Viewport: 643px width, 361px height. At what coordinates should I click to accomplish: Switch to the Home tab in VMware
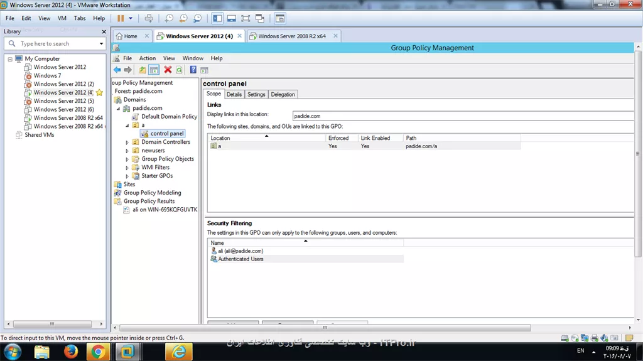tap(131, 36)
